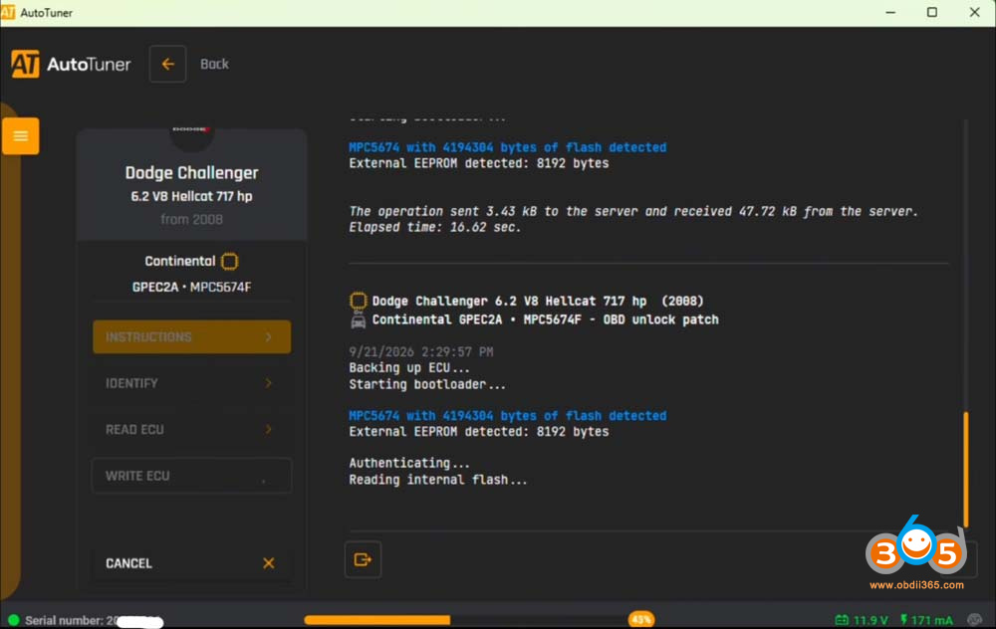Click the 9/21/2026 2:29:57 PM timestamp
The image size is (996, 629).
420,351
